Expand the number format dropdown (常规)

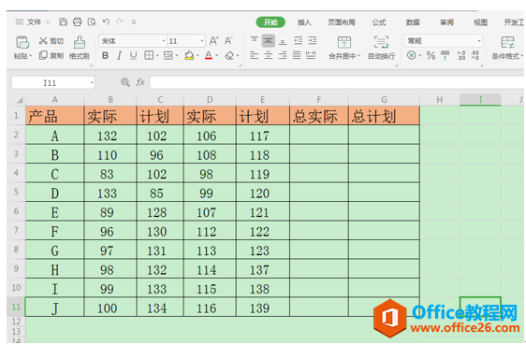[x=478, y=41]
